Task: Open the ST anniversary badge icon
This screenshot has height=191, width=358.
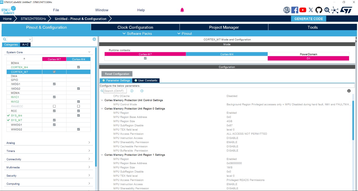Action: click(287, 10)
